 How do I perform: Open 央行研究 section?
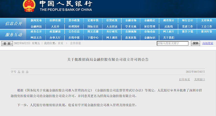click(x=112, y=32)
